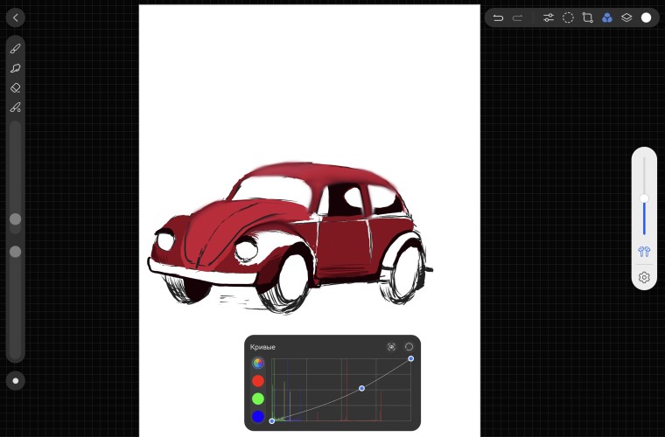Screen dimensions: 665x437
Task: Select the Smudge tool
Action: [x=15, y=68]
